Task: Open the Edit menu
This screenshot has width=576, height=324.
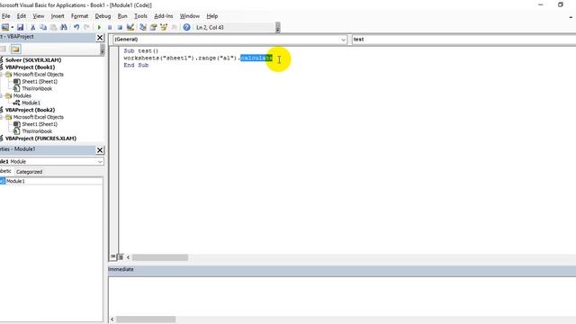Action: pos(22,16)
